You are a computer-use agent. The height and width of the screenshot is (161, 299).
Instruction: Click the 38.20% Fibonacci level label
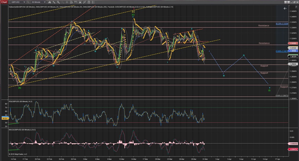(x=282, y=24)
